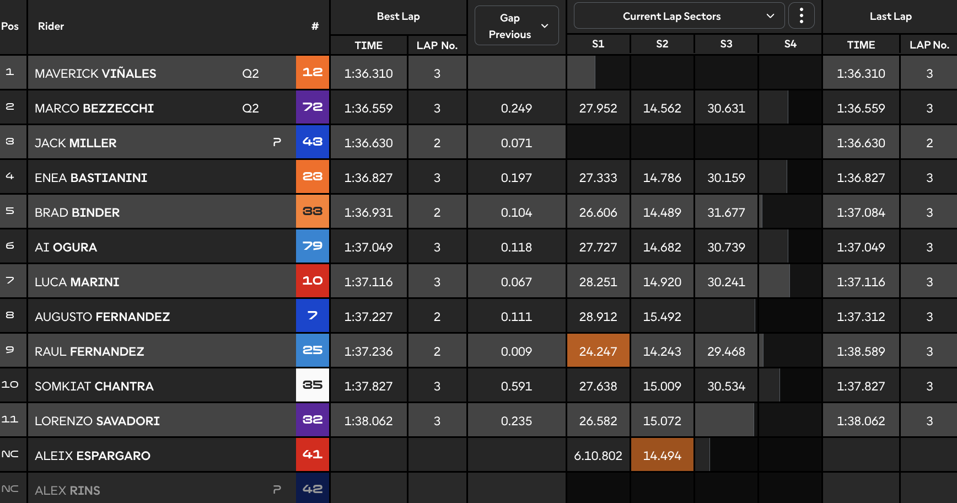Open the Current Lap Sectors dropdown
The height and width of the screenshot is (503, 957).
pyautogui.click(x=679, y=16)
